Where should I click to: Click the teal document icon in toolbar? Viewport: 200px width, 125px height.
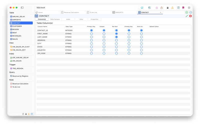(178, 8)
